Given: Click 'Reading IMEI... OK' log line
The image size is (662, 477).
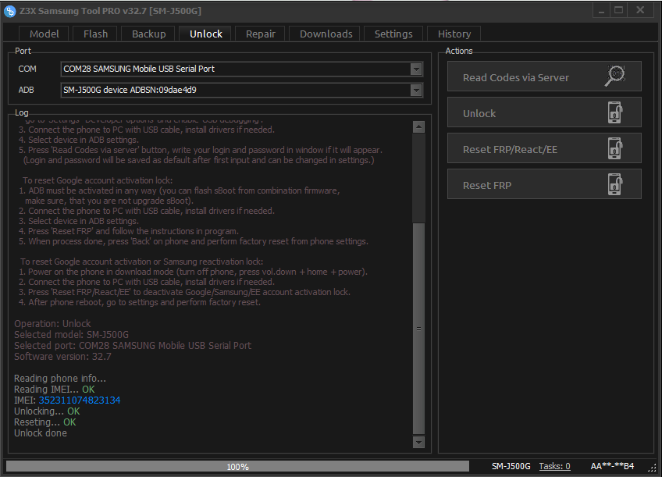Looking at the screenshot, I should coord(55,390).
